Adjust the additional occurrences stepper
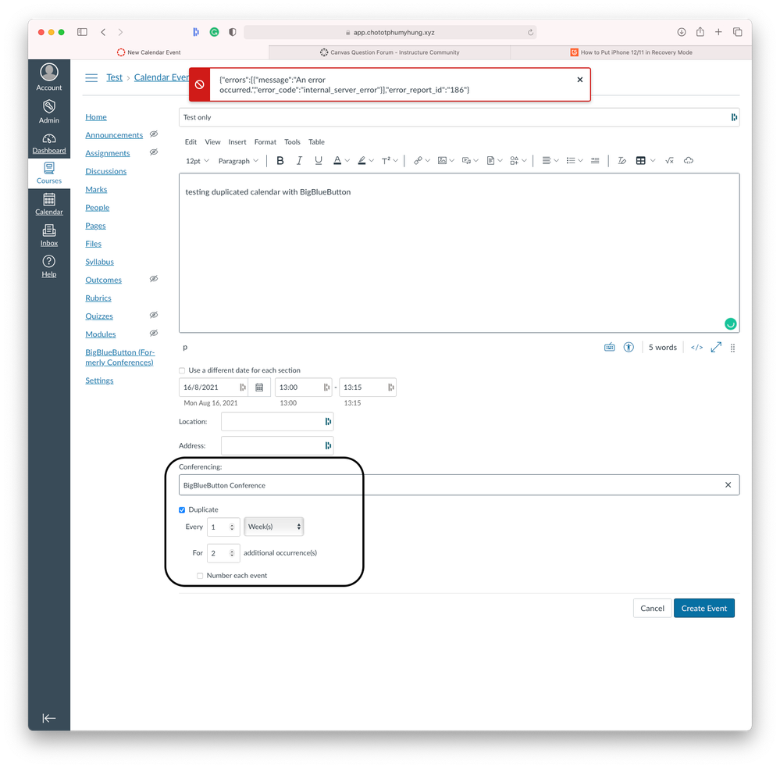This screenshot has width=780, height=768. pos(232,553)
